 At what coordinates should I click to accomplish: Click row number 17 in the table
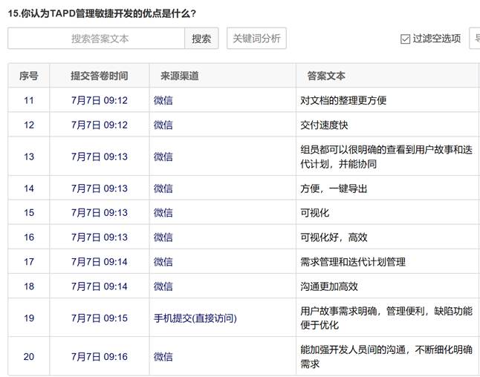pos(29,262)
